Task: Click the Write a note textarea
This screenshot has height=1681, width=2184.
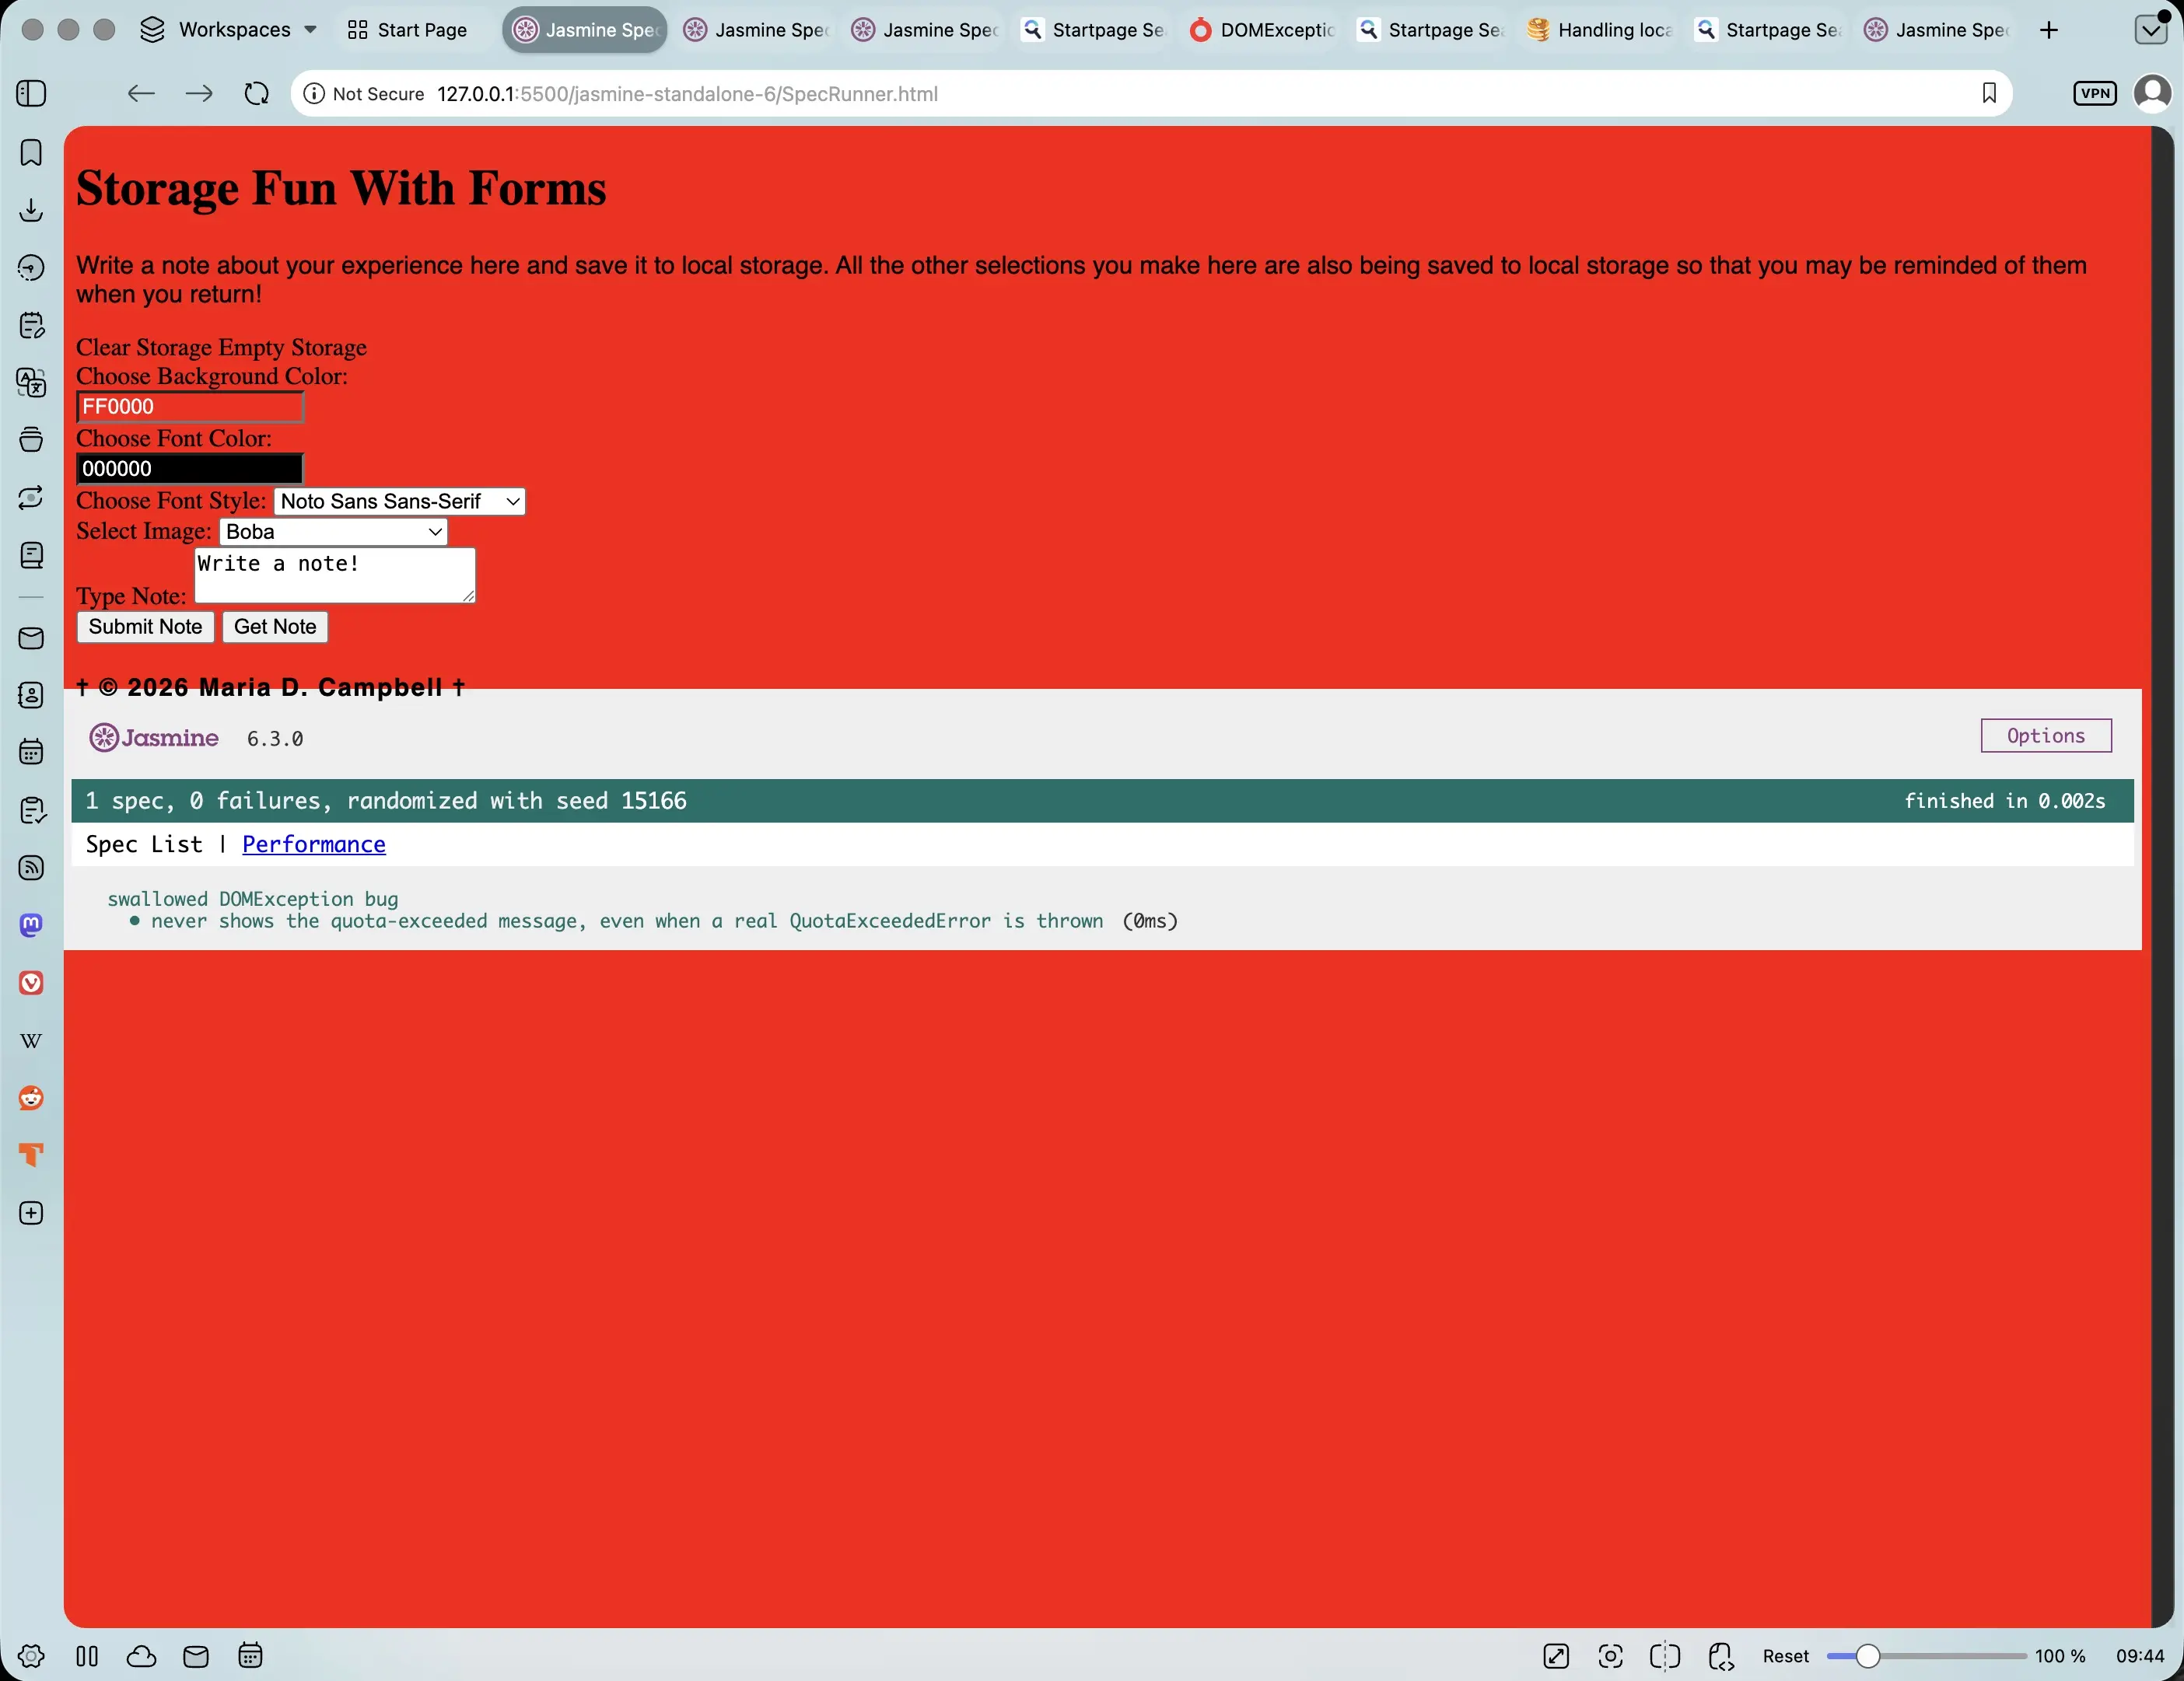Action: coord(335,575)
